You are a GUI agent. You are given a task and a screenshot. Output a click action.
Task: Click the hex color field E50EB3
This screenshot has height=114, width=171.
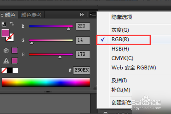pos(82,70)
